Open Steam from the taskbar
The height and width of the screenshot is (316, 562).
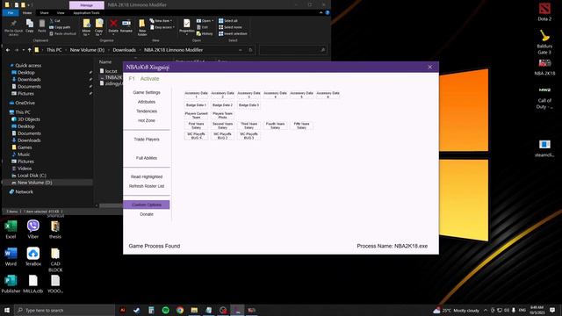coord(137,310)
